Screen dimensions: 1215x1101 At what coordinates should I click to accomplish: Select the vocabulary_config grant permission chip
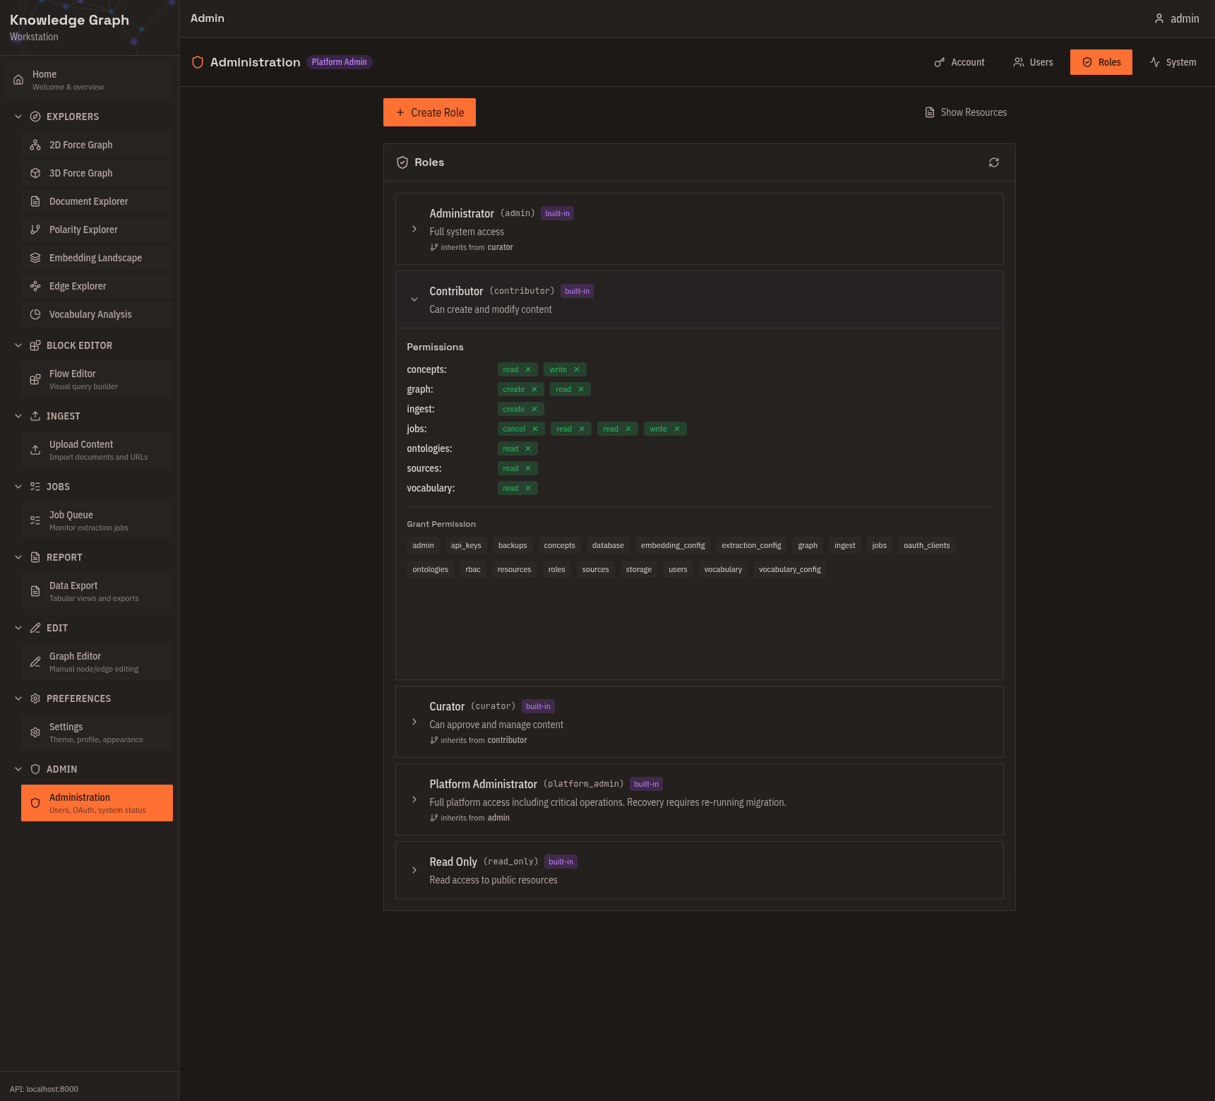789,569
